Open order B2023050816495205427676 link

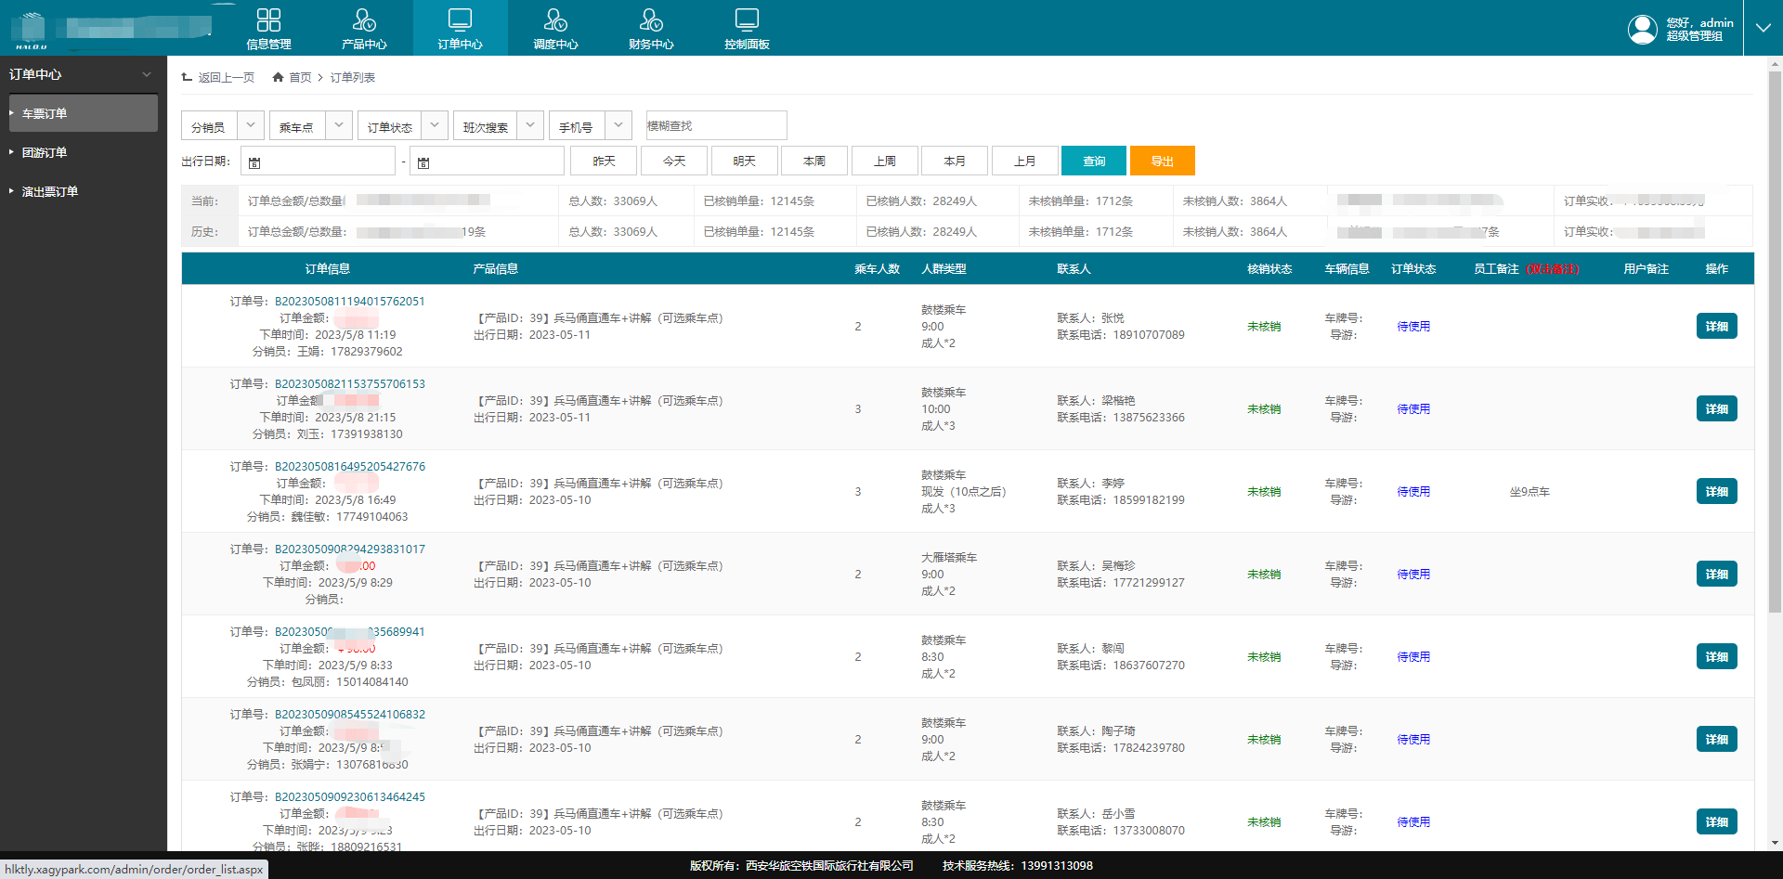(x=350, y=467)
